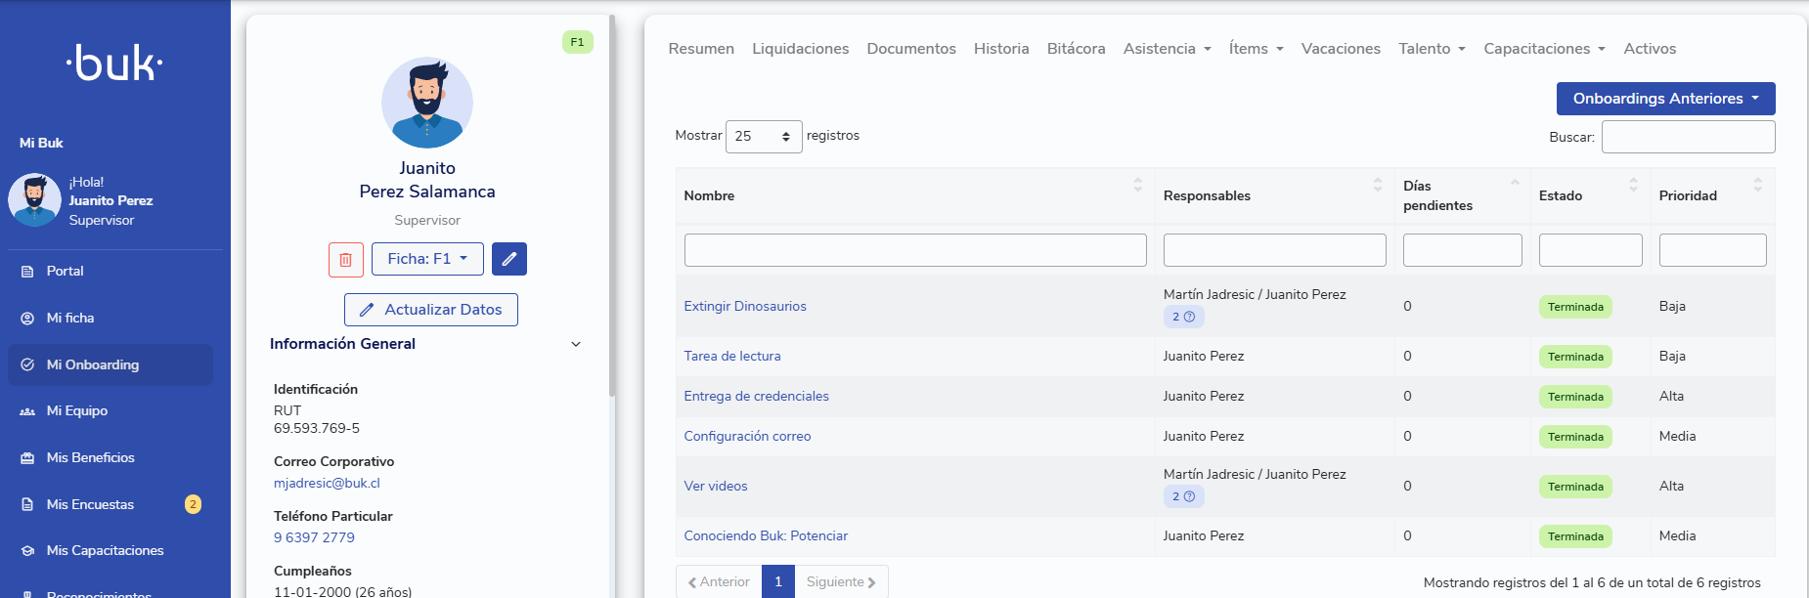
Task: Click the Mis Capacitaciones graduation icon
Action: pos(27,551)
